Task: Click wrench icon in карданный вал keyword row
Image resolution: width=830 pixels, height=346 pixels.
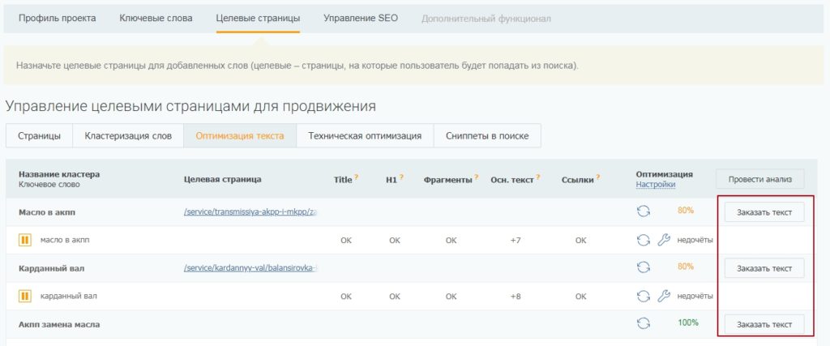Action: pyautogui.click(x=664, y=296)
